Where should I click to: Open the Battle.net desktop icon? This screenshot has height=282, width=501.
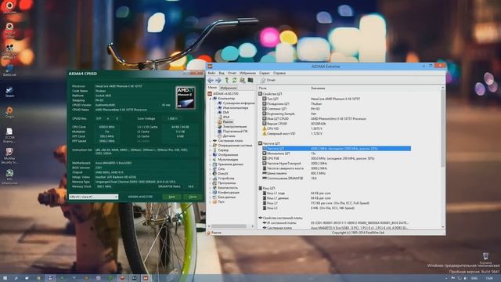pos(9,70)
